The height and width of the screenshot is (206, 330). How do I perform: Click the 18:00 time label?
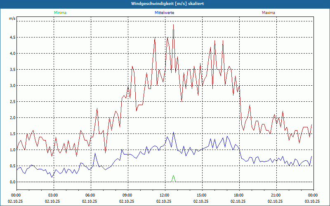[239, 195]
